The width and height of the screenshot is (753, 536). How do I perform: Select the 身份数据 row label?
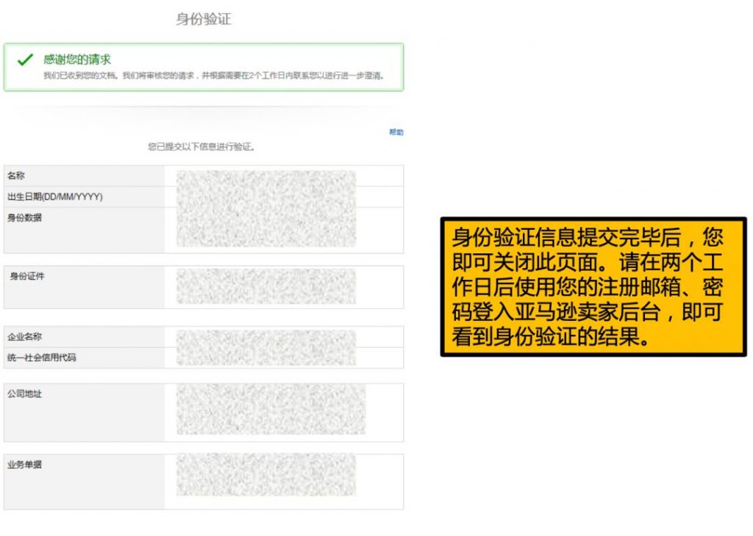pyautogui.click(x=24, y=217)
